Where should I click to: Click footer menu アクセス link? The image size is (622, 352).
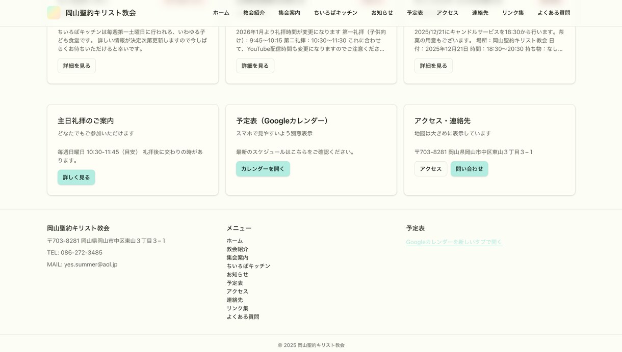(238, 291)
